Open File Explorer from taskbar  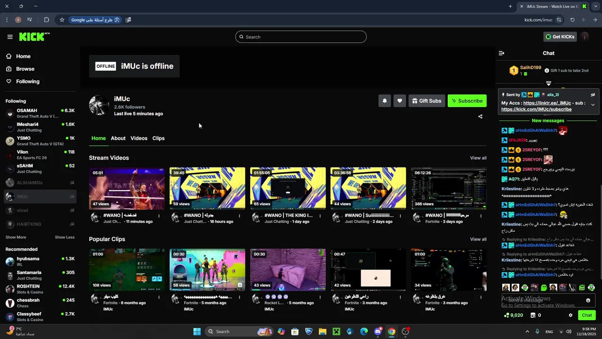point(323,331)
